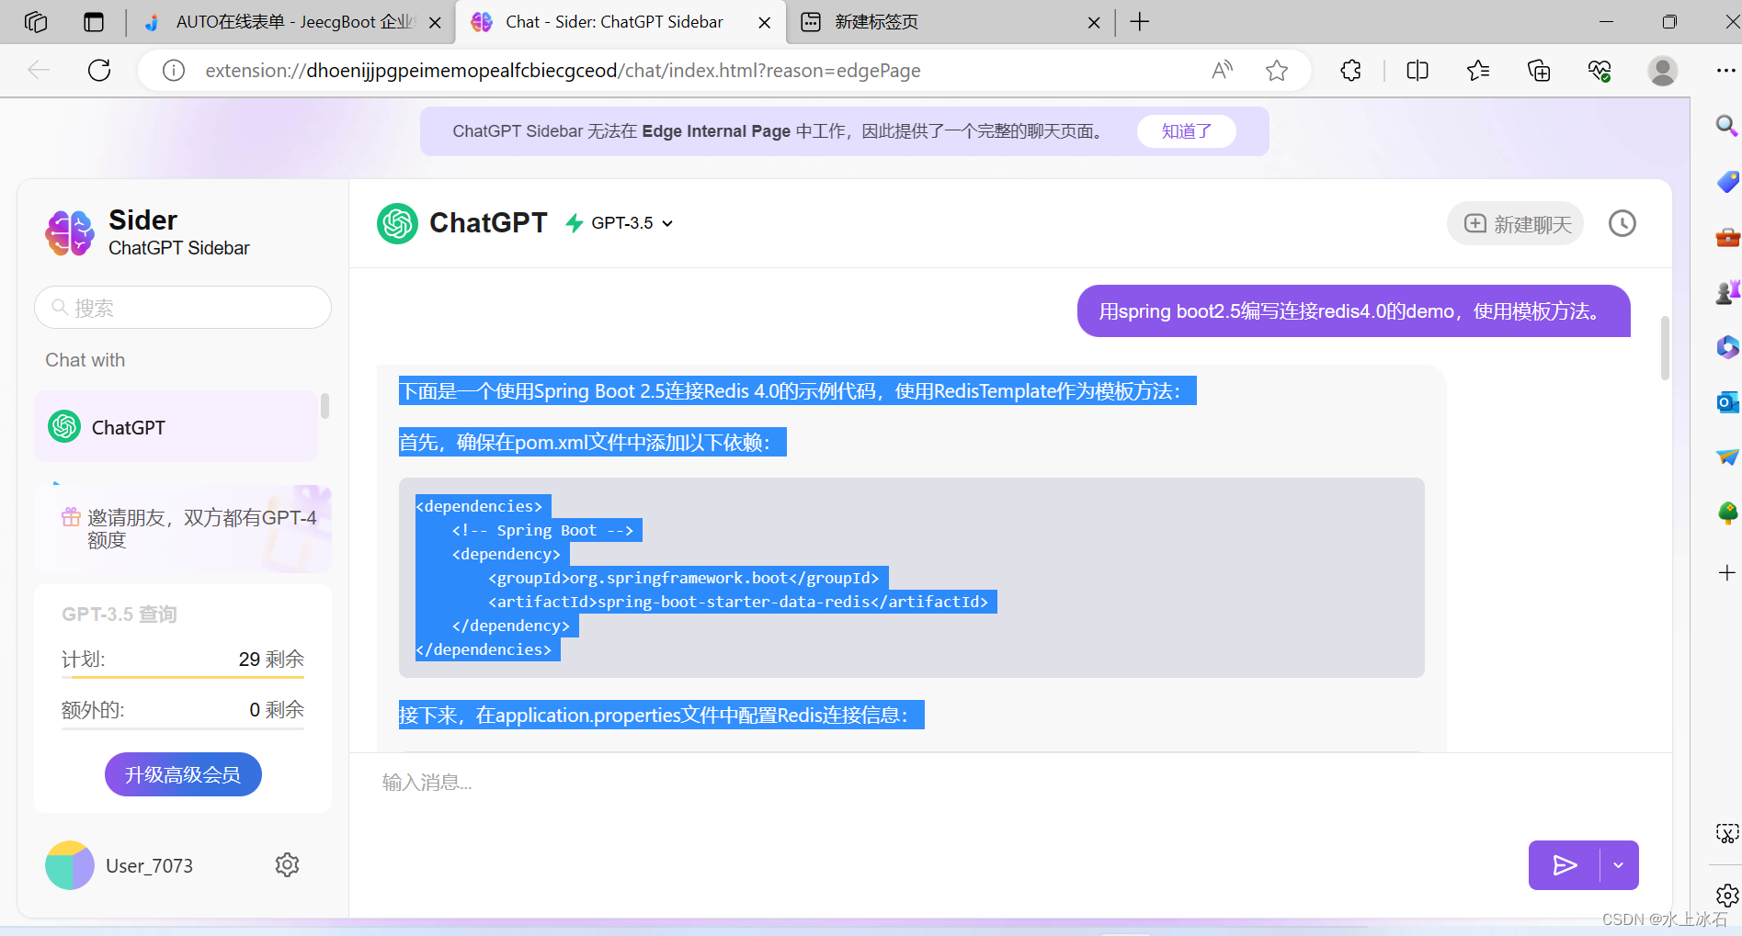Focus the 搜索 search field
The image size is (1742, 936).
pos(183,308)
